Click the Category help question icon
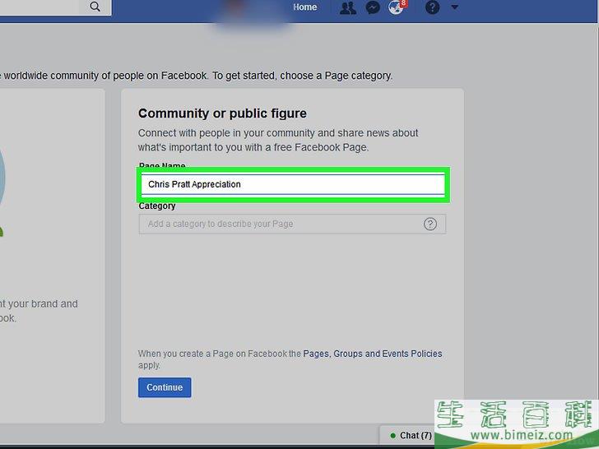 click(x=430, y=224)
